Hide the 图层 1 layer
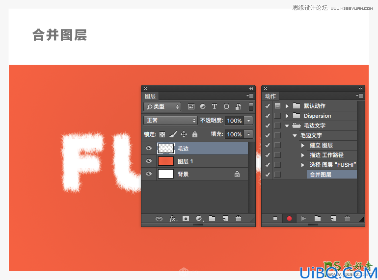The height and width of the screenshot is (280, 378). [149, 161]
